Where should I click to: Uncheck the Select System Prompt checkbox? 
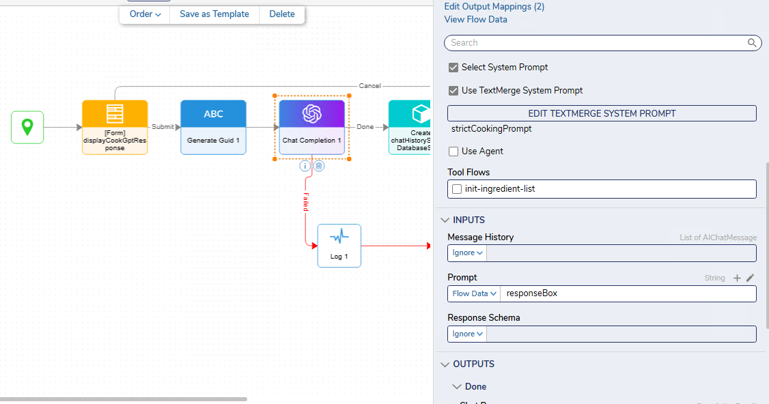coord(453,68)
